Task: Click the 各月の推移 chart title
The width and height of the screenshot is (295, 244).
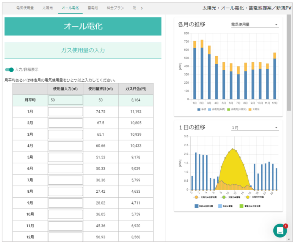Action: pyautogui.click(x=191, y=24)
